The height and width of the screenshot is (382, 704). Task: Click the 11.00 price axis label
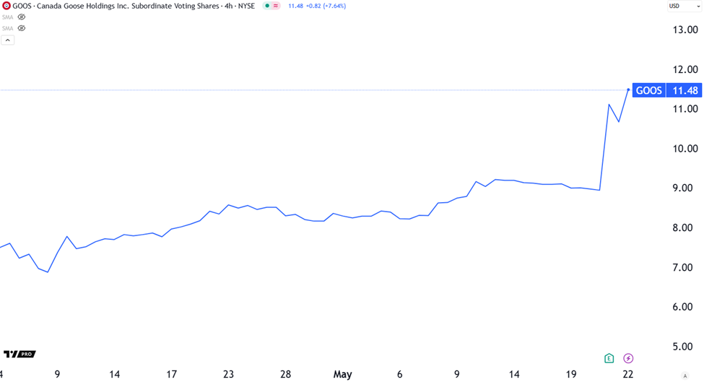[685, 109]
